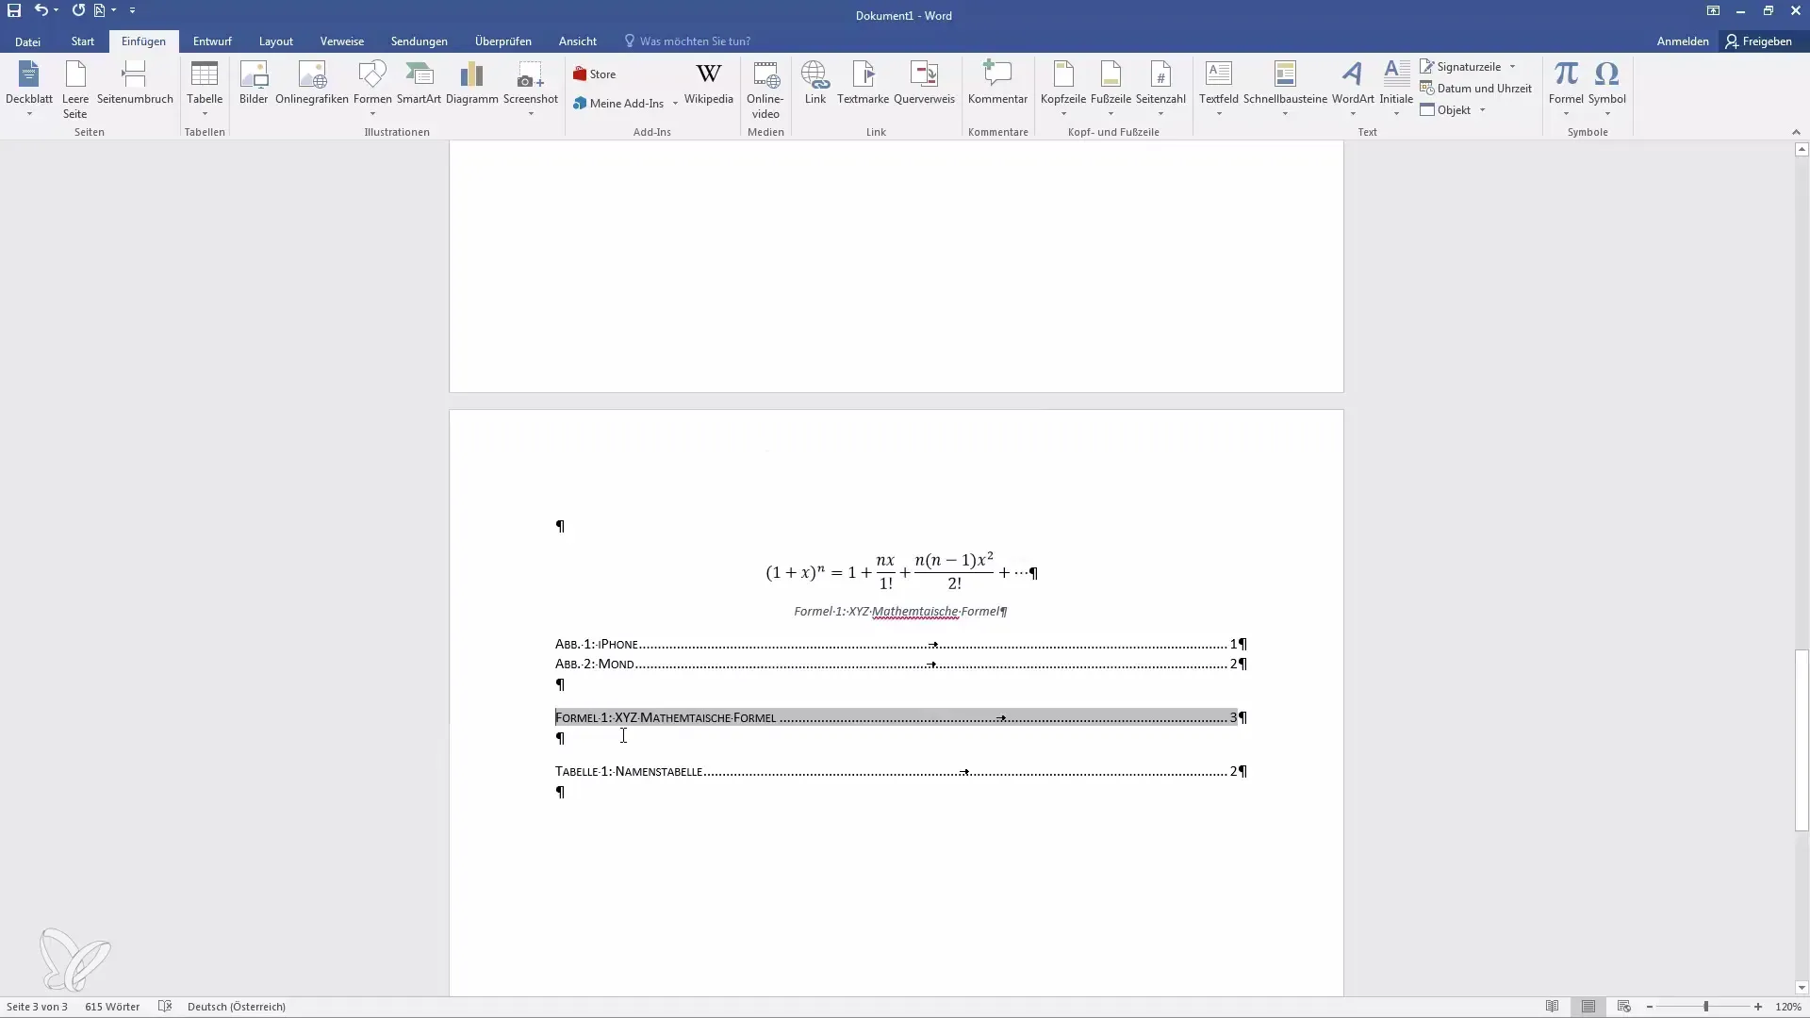Viewport: 1810px width, 1018px height.
Task: Open the Screenshot tool
Action: 531,90
